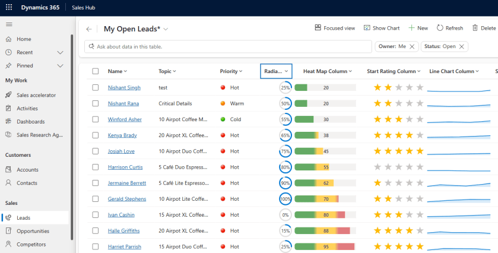Open the Ivan Cashin lead link
The image size is (498, 253).
[x=121, y=214]
